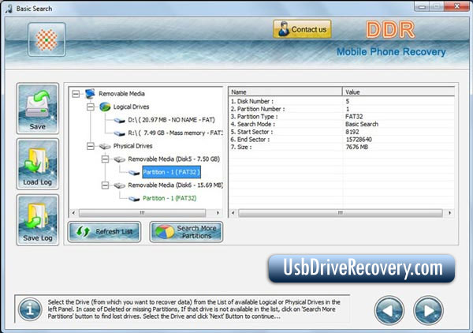Click the '2. Partition Number :' row
473x333 pixels.
(x=341, y=109)
